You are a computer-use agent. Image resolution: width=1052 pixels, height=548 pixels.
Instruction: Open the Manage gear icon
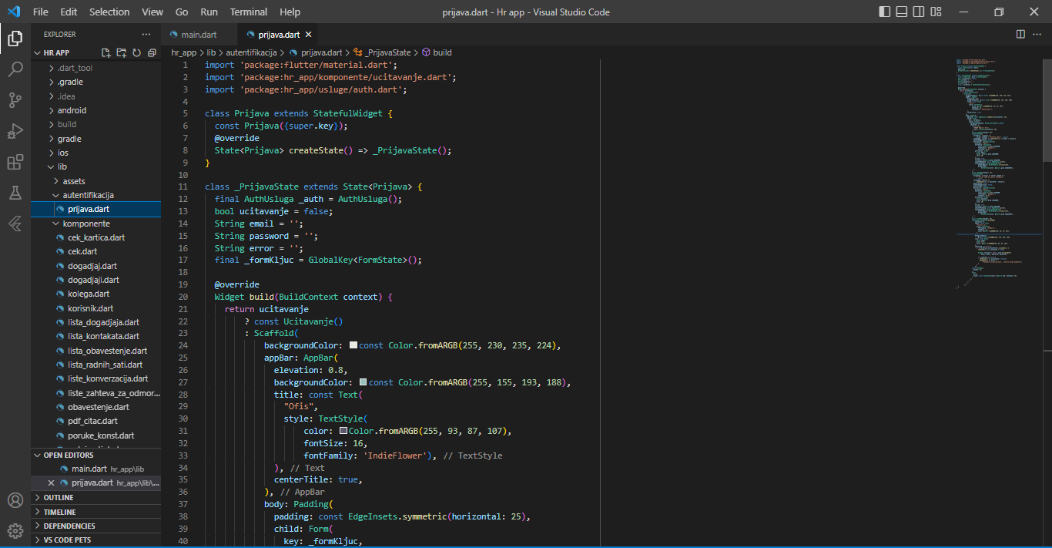[x=15, y=531]
